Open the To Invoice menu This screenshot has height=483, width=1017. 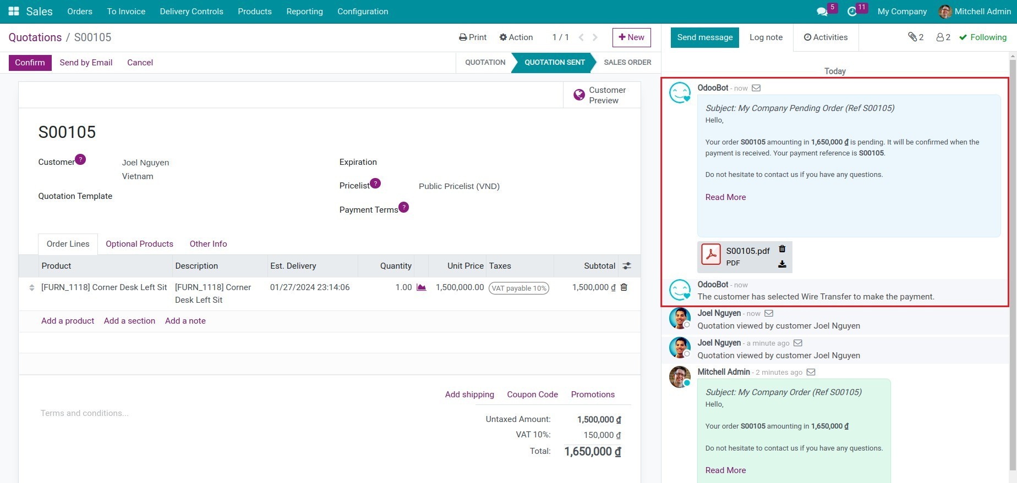pyautogui.click(x=126, y=12)
